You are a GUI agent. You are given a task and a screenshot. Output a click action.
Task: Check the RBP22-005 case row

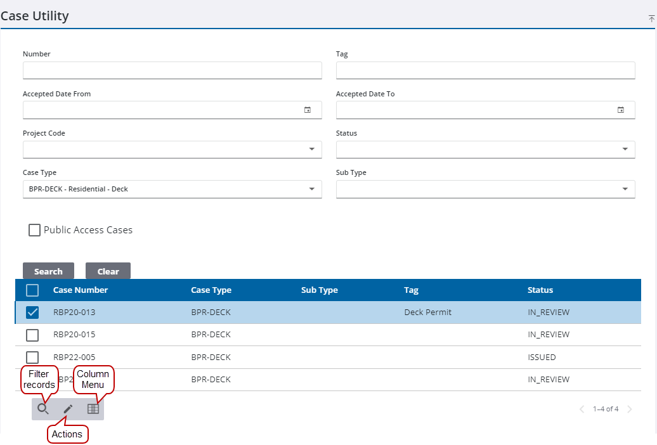click(x=32, y=356)
